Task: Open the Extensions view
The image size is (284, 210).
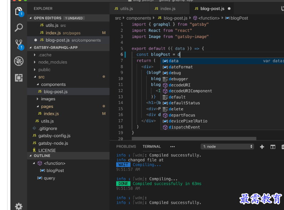Action: click(x=19, y=78)
